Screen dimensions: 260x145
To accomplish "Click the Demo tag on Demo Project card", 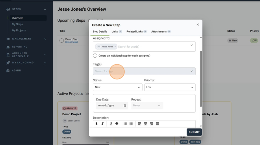I will pos(67,131).
